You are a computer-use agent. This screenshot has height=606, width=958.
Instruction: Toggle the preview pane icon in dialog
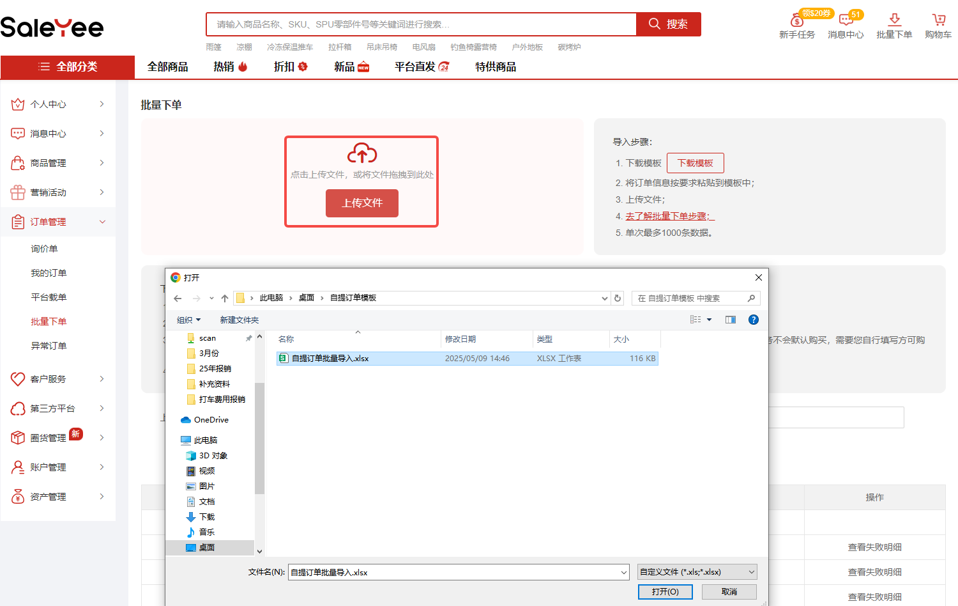pos(731,320)
